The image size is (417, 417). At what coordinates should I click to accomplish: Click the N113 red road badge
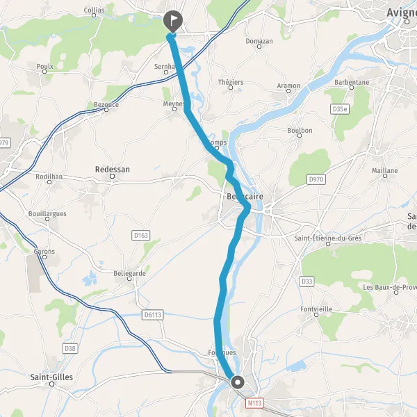[x=255, y=403]
